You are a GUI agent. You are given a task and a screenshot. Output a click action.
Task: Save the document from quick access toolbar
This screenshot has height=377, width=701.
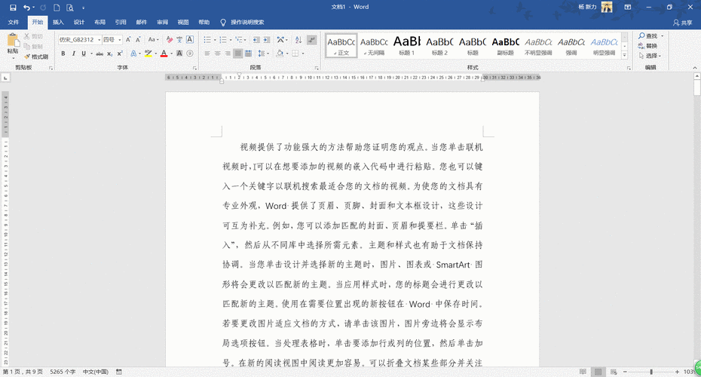(13, 8)
